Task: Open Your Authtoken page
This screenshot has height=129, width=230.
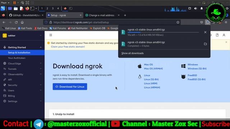Action: (x=17, y=58)
